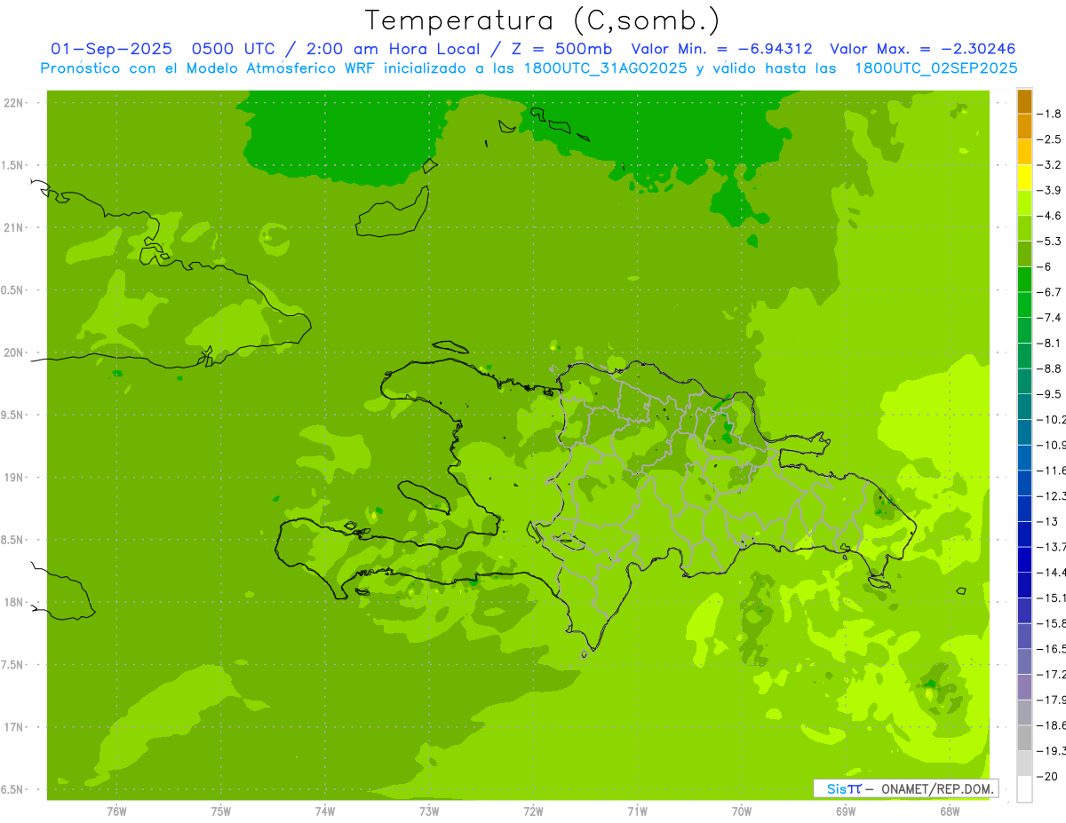
Task: Click the '-15.8' colorbar value
Action: coord(1051,623)
